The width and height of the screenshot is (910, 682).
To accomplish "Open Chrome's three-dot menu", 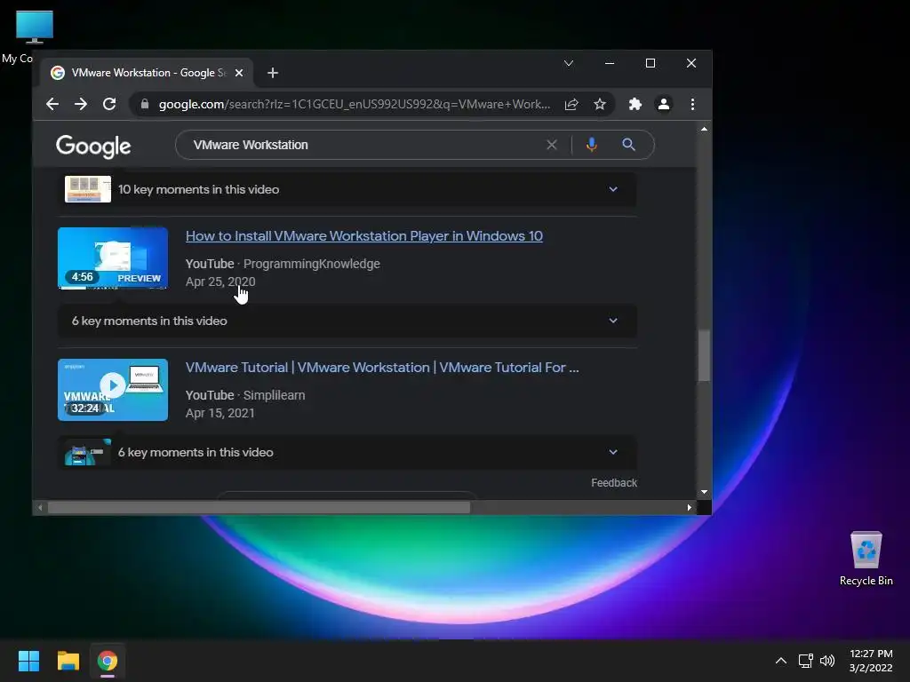I will click(692, 105).
